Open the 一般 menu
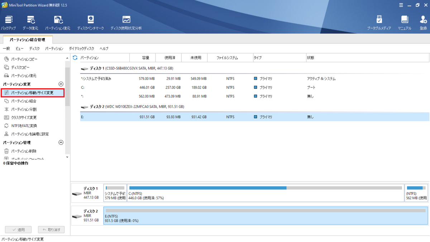The width and height of the screenshot is (430, 242). pyautogui.click(x=6, y=48)
